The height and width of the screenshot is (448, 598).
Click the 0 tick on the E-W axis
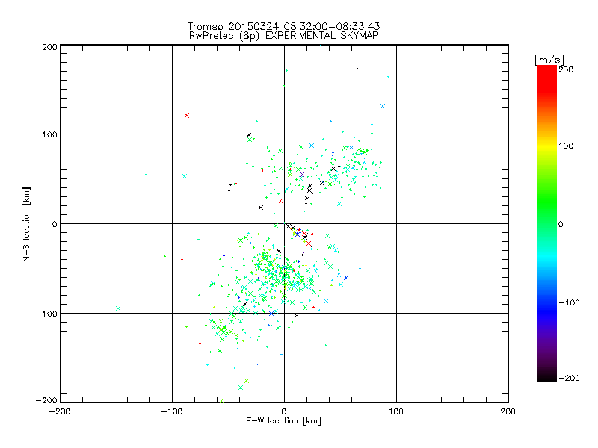point(284,411)
